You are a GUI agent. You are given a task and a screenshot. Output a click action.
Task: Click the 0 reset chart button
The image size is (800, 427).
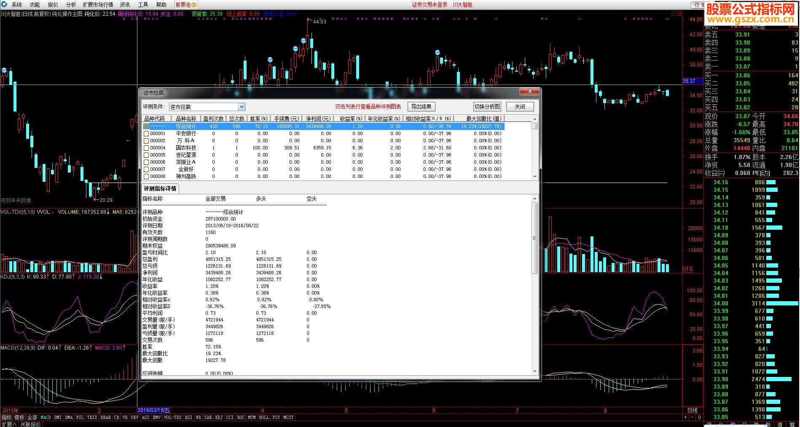(x=699, y=417)
